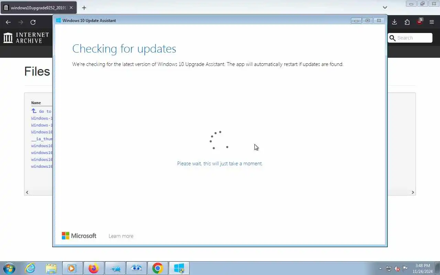Open the Windows Start menu
Viewport: 440px width, 275px height.
coord(9,268)
